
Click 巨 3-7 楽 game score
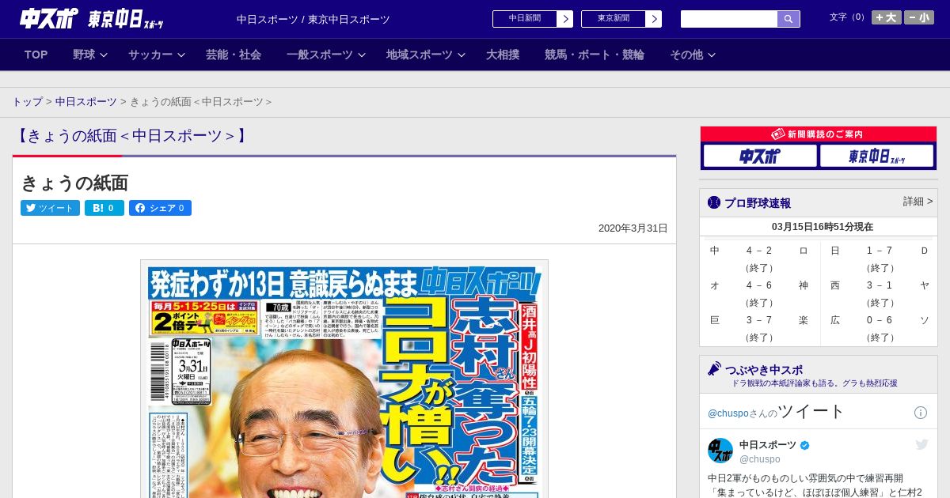(x=759, y=329)
